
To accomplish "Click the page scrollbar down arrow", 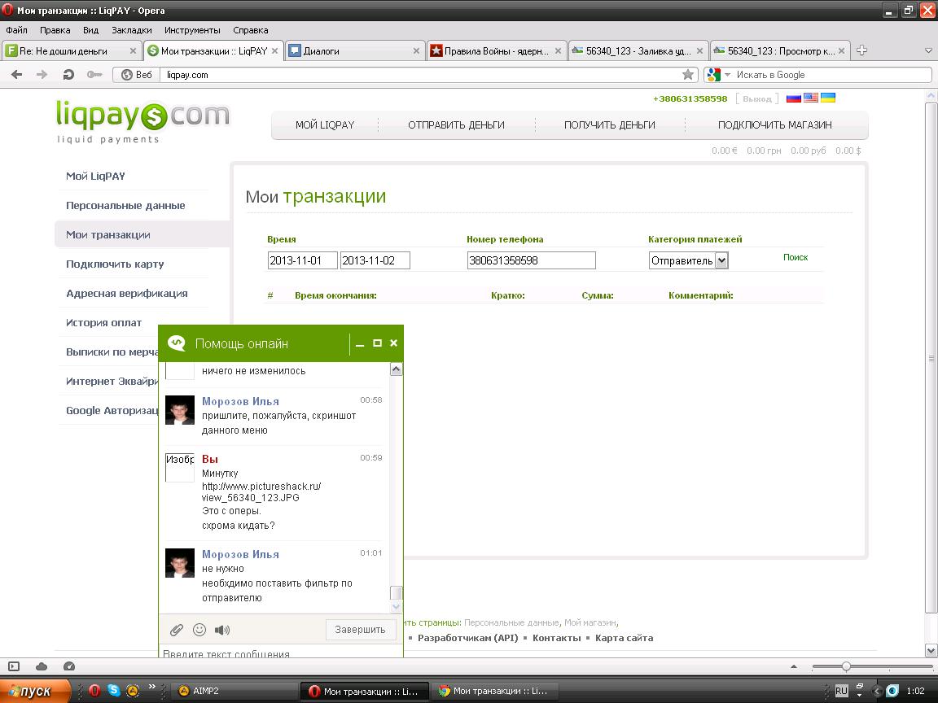I will tap(931, 650).
